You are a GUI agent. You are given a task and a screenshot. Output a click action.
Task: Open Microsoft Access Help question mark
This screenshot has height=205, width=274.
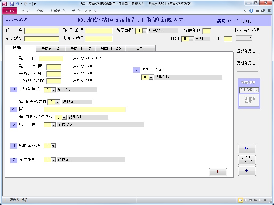tap(251, 11)
